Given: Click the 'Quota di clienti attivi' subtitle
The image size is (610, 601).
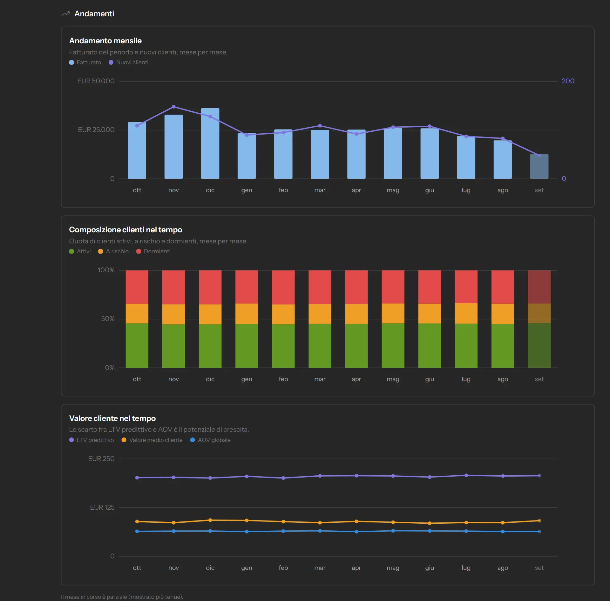Looking at the screenshot, I should pos(158,241).
